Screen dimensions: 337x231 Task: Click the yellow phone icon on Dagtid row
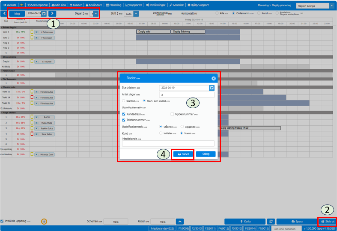click(x=32, y=62)
